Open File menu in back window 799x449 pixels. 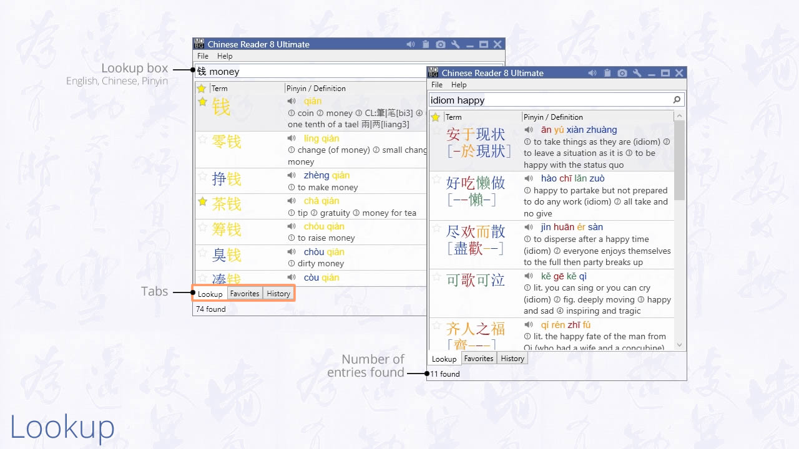[x=203, y=56]
